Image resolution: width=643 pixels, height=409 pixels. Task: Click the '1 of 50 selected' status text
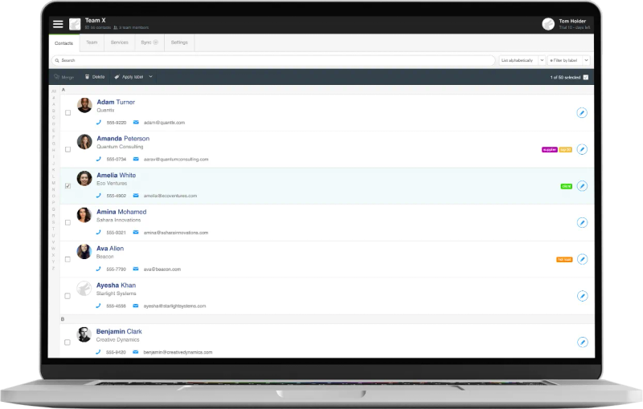[x=565, y=77]
